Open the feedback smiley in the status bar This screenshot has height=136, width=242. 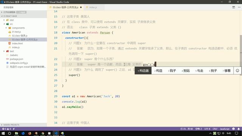234,129
